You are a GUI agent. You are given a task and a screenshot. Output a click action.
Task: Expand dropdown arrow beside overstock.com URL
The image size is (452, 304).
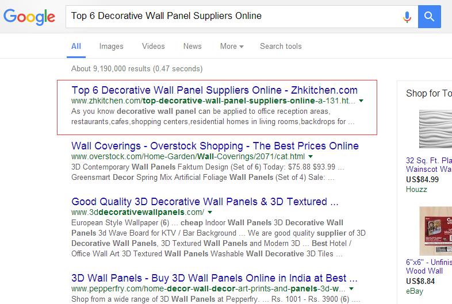[x=311, y=156]
